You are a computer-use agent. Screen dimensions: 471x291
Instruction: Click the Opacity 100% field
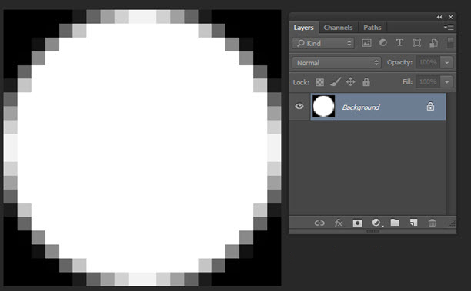click(428, 62)
